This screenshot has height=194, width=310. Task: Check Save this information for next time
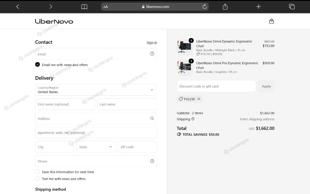tap(37, 172)
